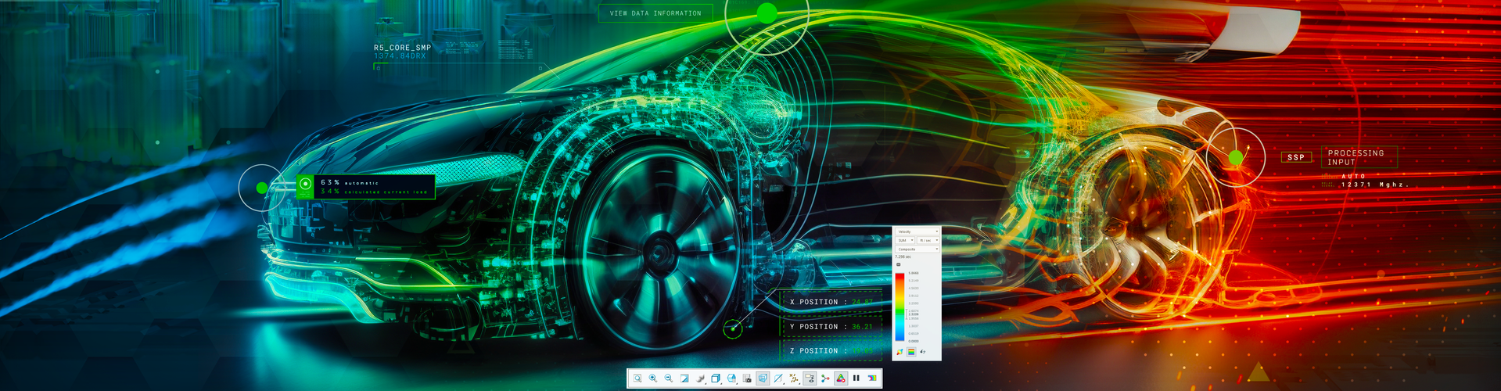Open the datum display filters dropdown
The width and height of the screenshot is (1501, 391).
point(794,378)
